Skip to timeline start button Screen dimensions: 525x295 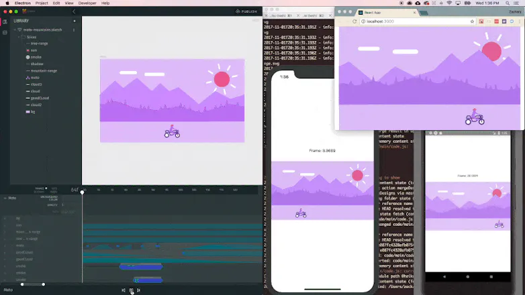click(x=124, y=290)
